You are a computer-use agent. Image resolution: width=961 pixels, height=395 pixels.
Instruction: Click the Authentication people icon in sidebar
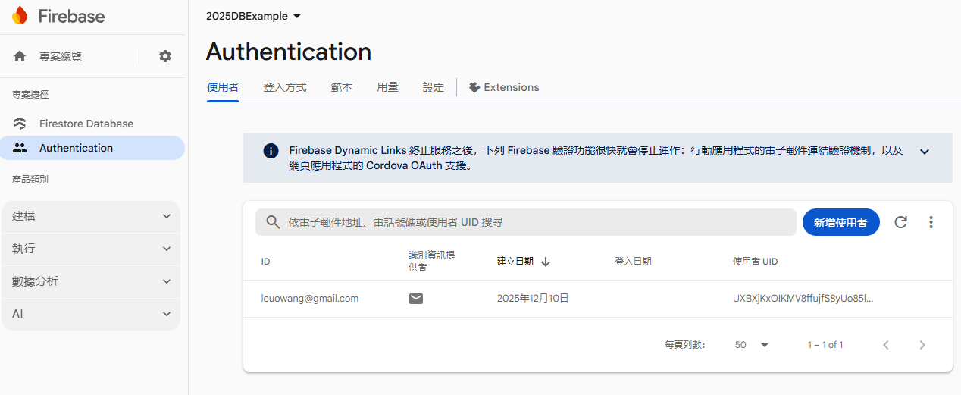[x=20, y=148]
